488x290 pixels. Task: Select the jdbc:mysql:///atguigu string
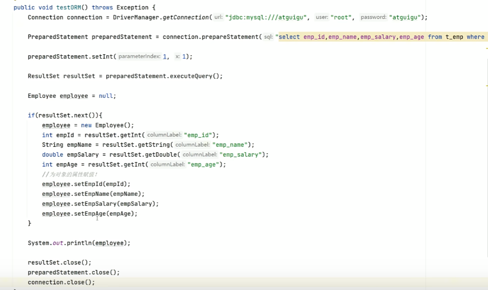pyautogui.click(x=266, y=18)
